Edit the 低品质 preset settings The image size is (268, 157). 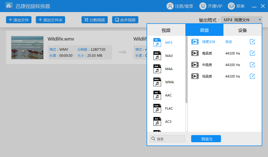coord(252,76)
